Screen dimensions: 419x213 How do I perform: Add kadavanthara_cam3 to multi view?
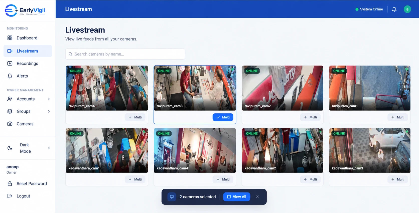pos(398,179)
